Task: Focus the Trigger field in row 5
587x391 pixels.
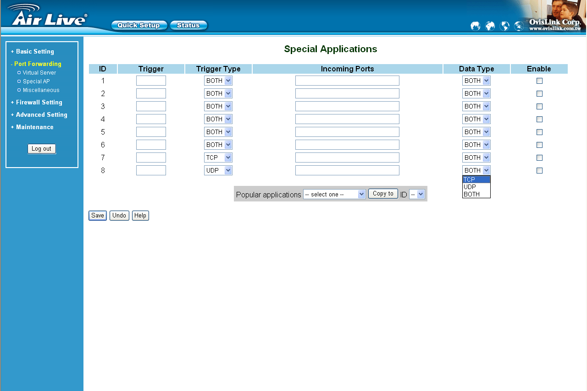Action: pyautogui.click(x=151, y=132)
